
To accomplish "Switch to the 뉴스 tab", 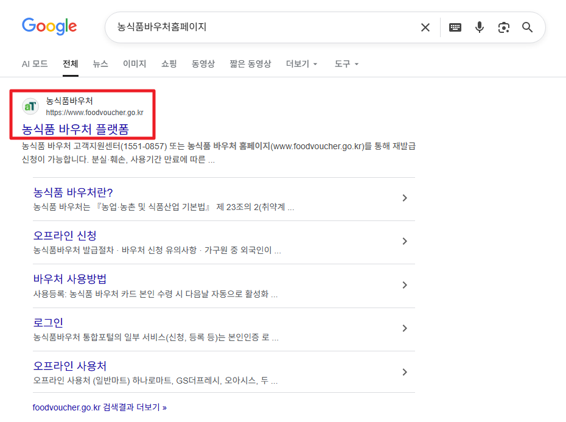I will point(100,63).
